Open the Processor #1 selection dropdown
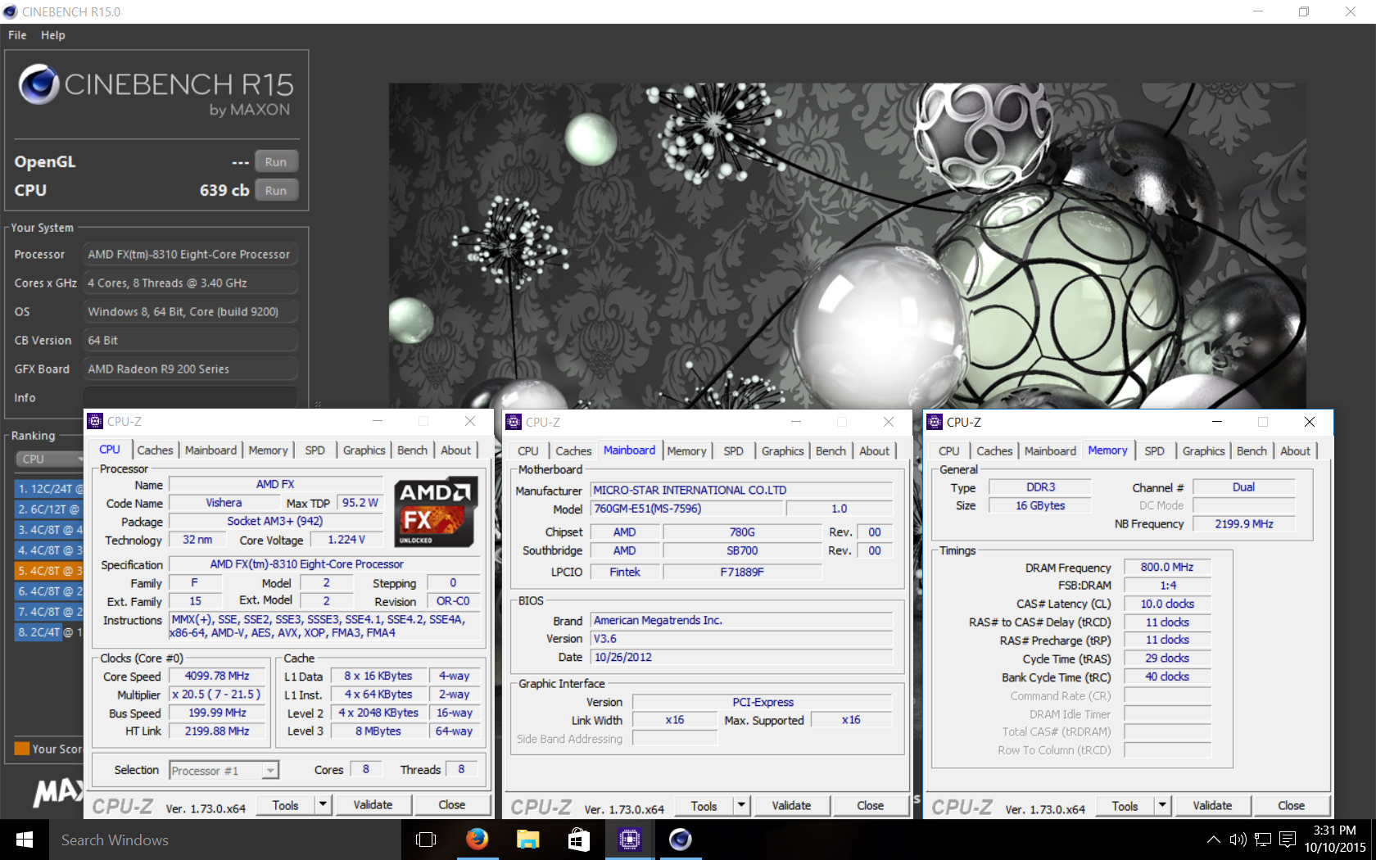 [x=224, y=771]
